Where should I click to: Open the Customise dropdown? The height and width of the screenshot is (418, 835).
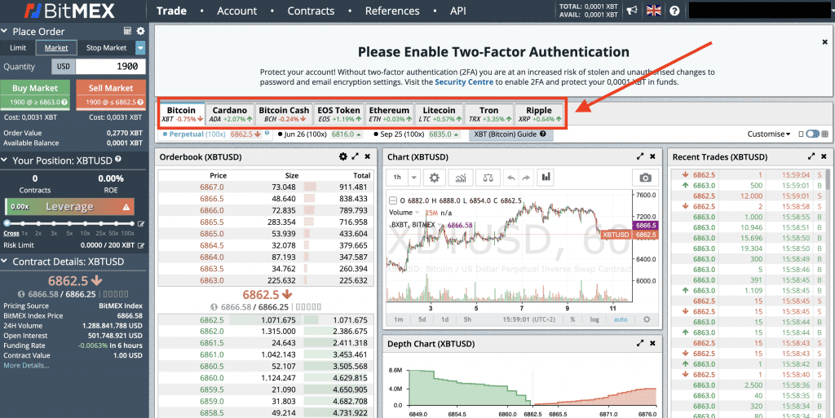pos(769,134)
